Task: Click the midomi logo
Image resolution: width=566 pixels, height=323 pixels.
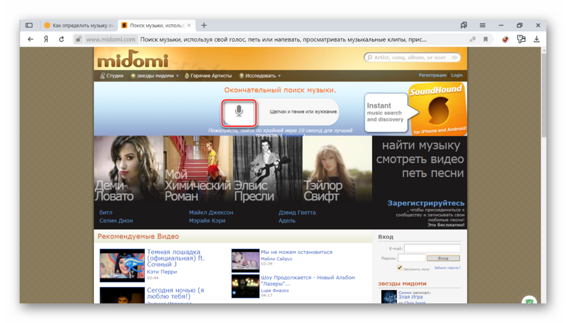Action: pyautogui.click(x=133, y=59)
